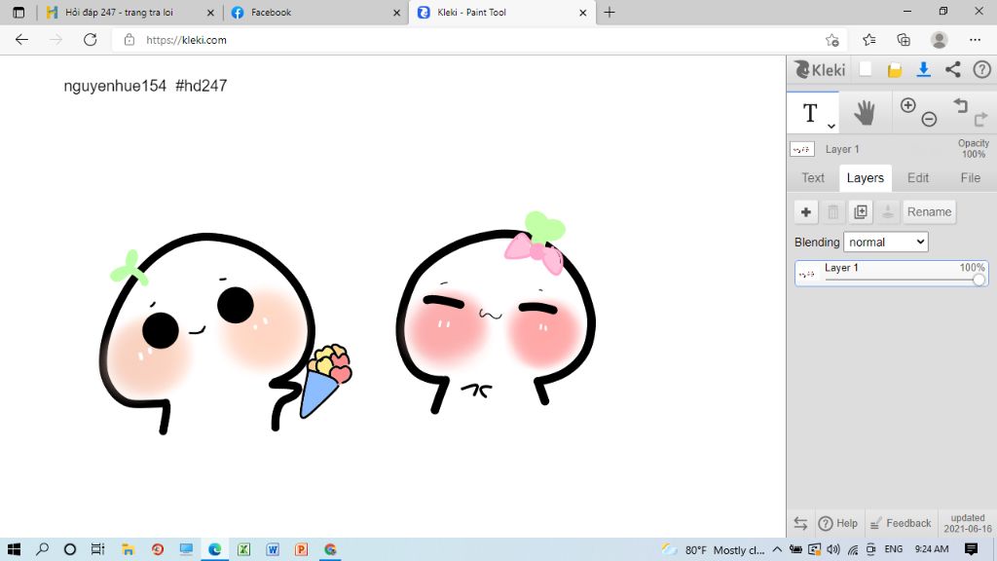Image resolution: width=997 pixels, height=561 pixels.
Task: Switch the ENG input language
Action: coord(894,549)
